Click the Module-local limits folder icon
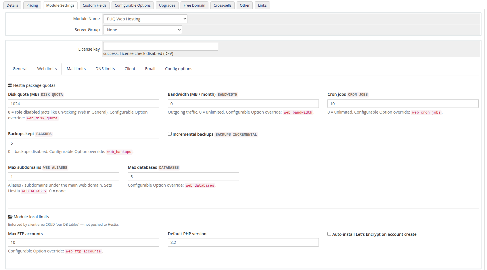The width and height of the screenshot is (487, 270). [10, 217]
